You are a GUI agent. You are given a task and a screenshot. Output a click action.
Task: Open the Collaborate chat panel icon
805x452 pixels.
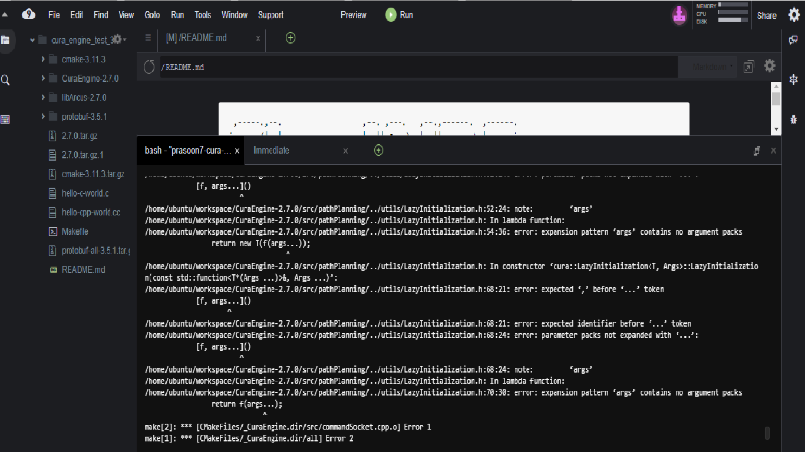(x=794, y=40)
